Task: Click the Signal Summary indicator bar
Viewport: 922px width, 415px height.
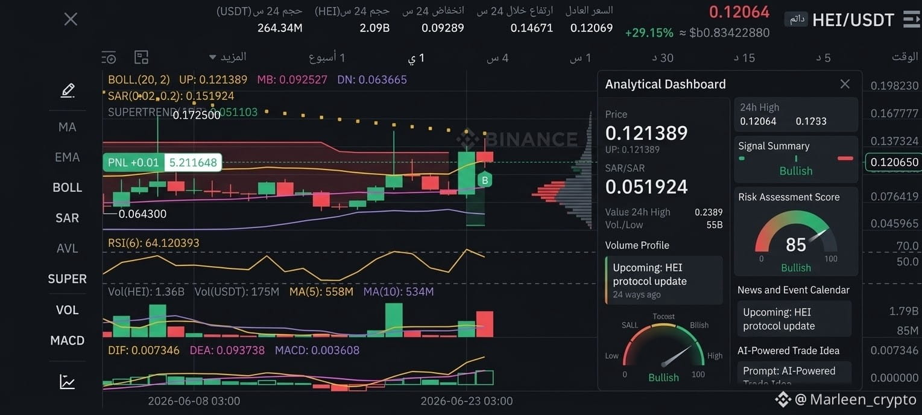Action: pyautogui.click(x=796, y=158)
